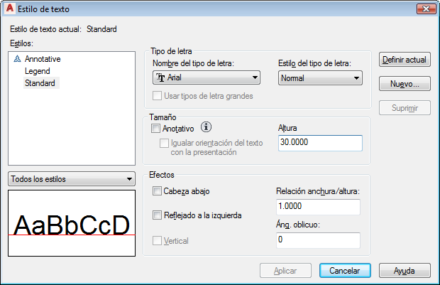Select the Legend style in the list

coord(38,71)
